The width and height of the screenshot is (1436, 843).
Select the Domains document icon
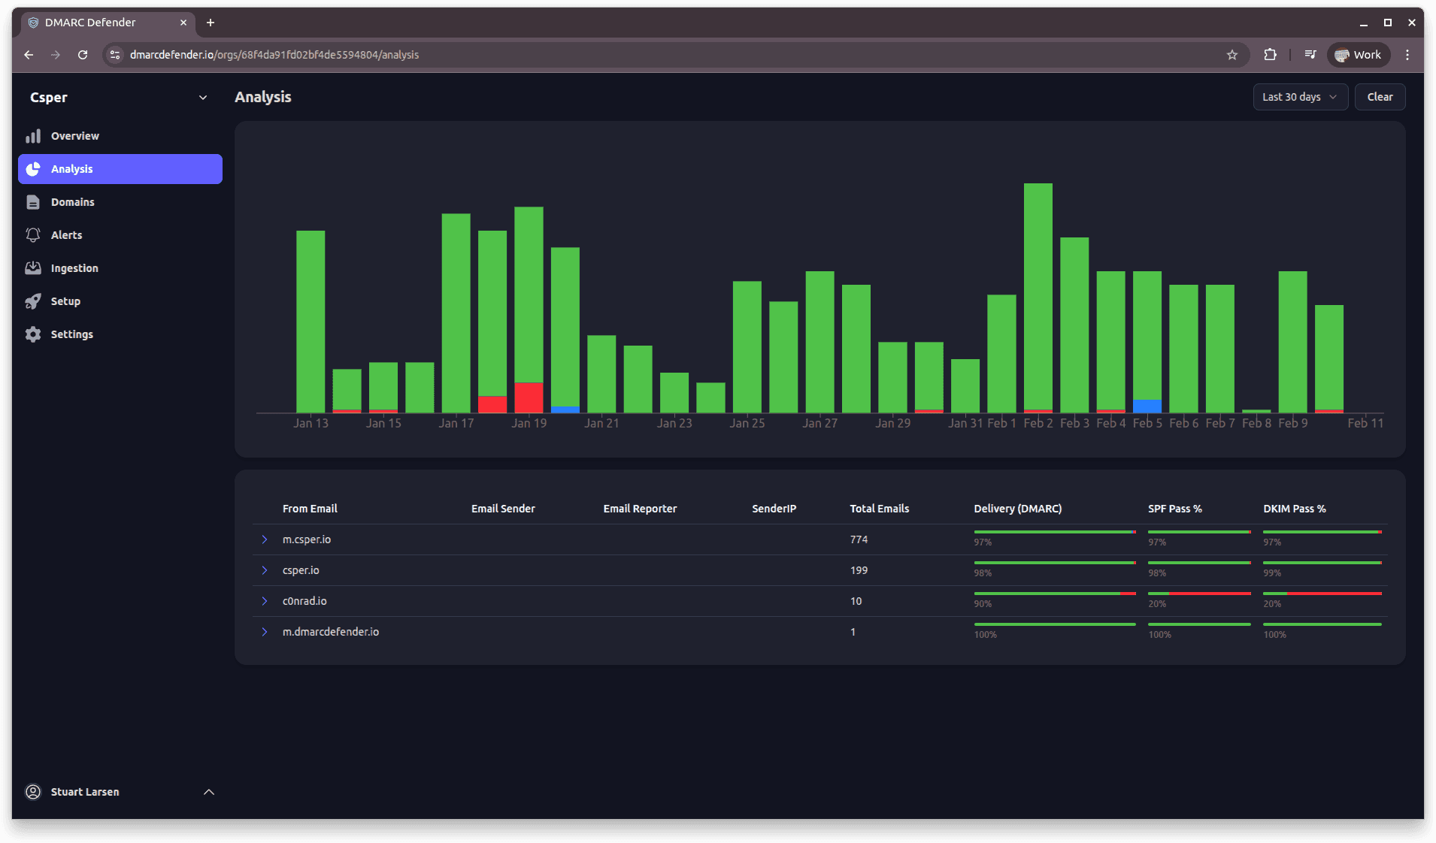tap(34, 201)
